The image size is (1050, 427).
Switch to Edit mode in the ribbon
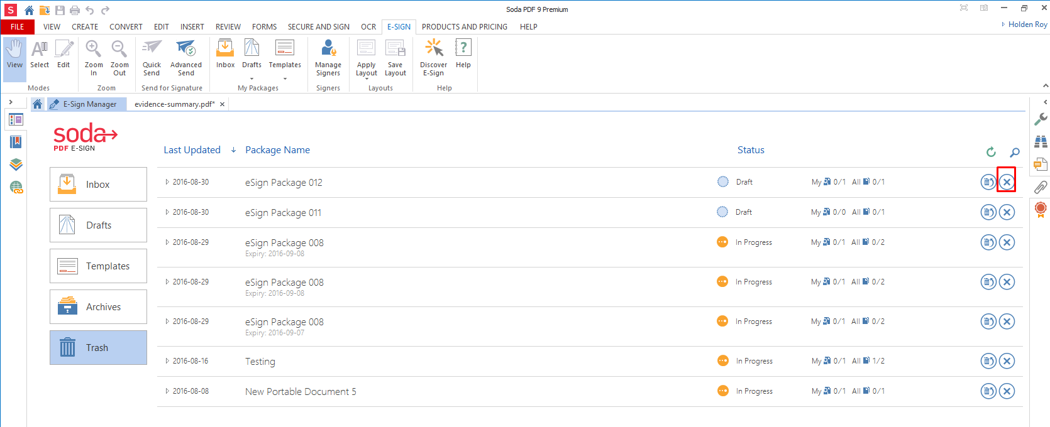[64, 55]
